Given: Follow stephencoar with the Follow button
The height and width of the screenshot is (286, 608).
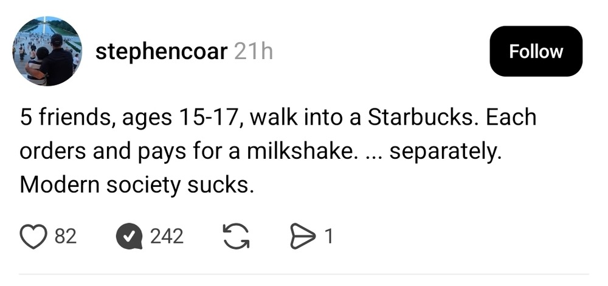Looking at the screenshot, I should click(536, 51).
